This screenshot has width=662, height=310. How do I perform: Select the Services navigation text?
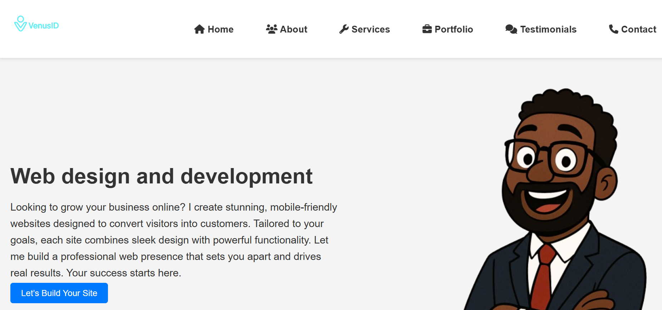tap(371, 29)
